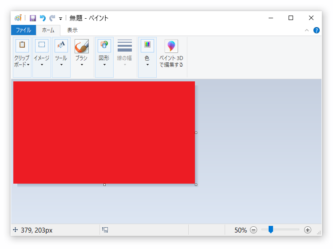Screen dimensions: 333x249
Task: Click the selection size icon in status bar
Action: click(x=105, y=229)
